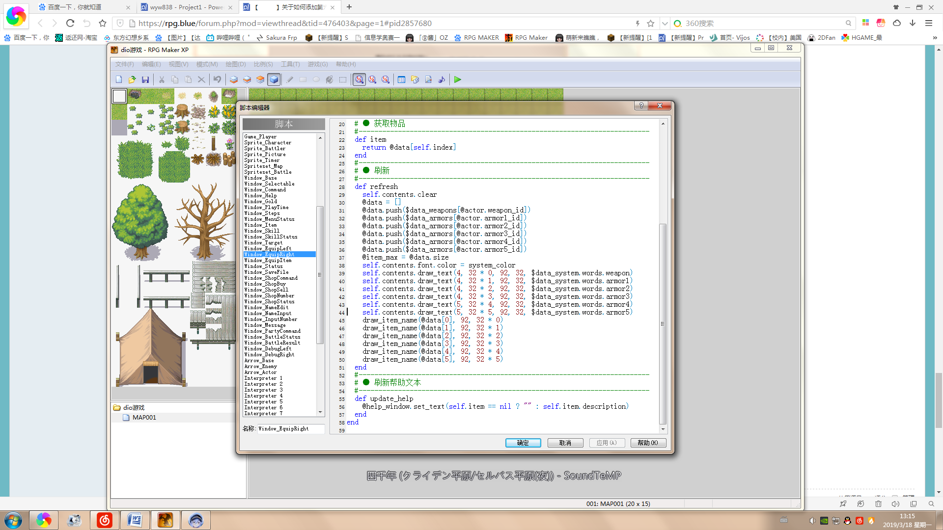The image size is (943, 530).
Task: Confirm script changes with 确定 button
Action: click(x=523, y=443)
